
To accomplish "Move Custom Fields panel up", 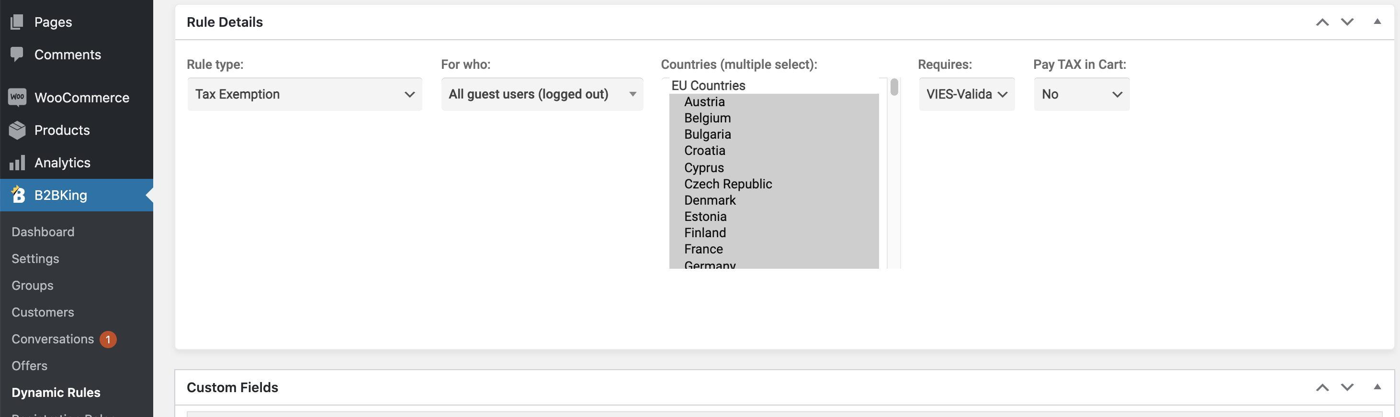I will (1322, 387).
